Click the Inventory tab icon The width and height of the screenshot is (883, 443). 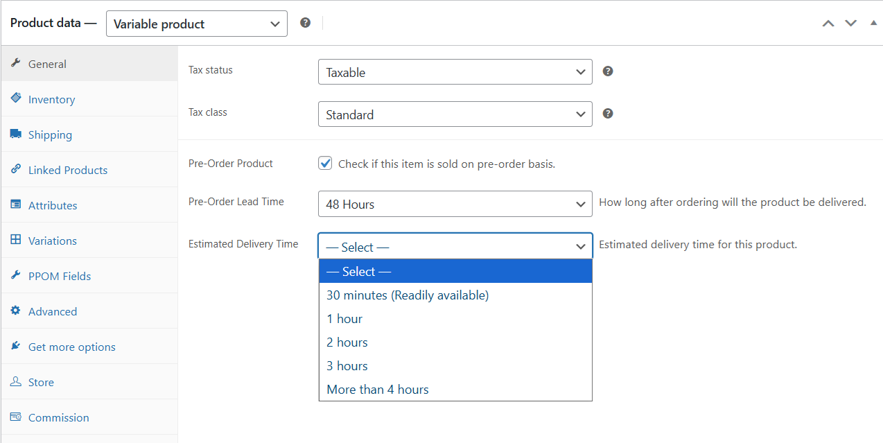[16, 98]
